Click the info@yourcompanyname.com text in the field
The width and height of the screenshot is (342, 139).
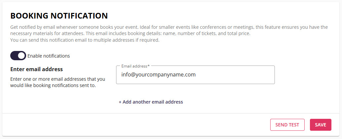coord(158,75)
